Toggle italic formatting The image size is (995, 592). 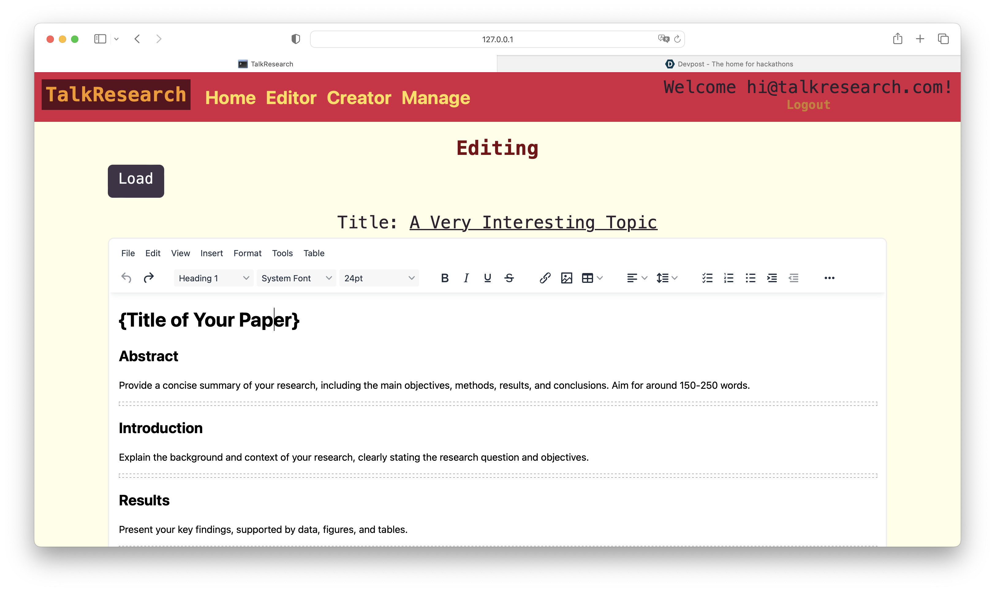click(x=466, y=278)
